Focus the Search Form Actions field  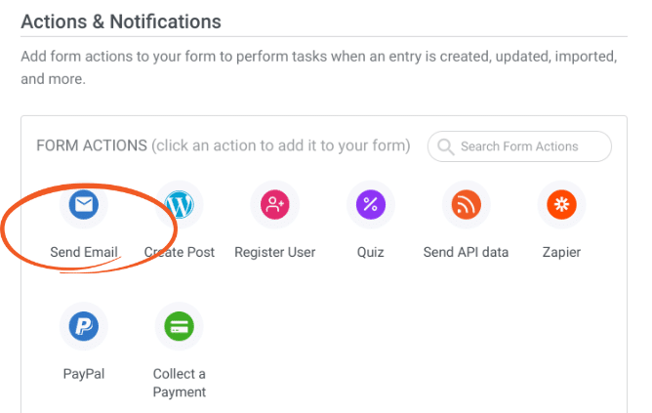527,146
